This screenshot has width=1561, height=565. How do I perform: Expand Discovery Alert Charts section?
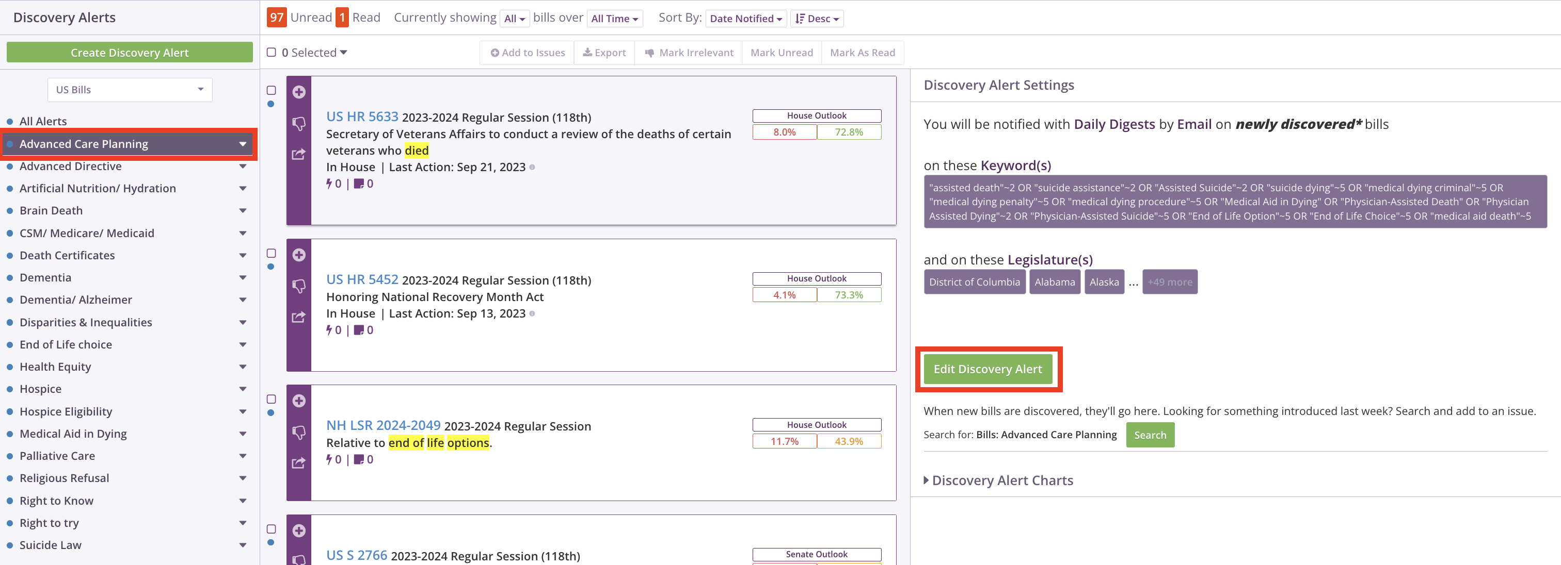coord(998,480)
